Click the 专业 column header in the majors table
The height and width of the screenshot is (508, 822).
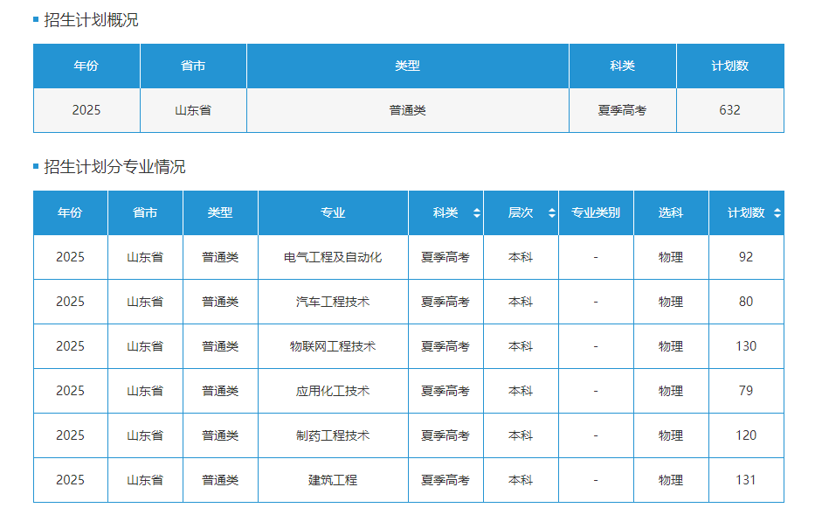pos(333,213)
